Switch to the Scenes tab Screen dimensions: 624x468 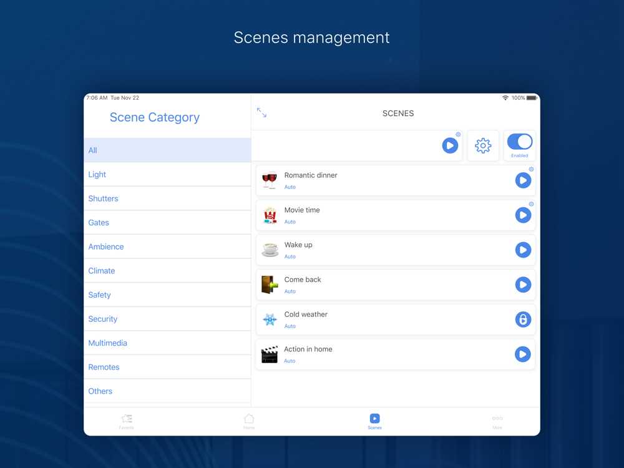click(375, 421)
